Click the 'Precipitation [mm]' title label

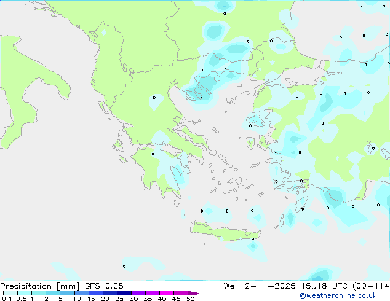point(39,286)
